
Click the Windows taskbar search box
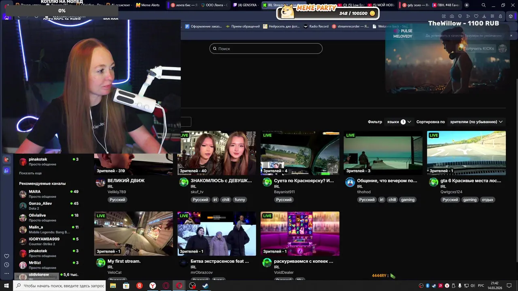click(60, 286)
